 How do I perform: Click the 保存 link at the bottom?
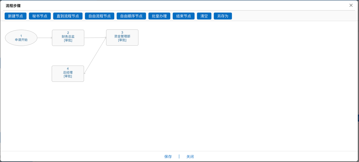168,157
